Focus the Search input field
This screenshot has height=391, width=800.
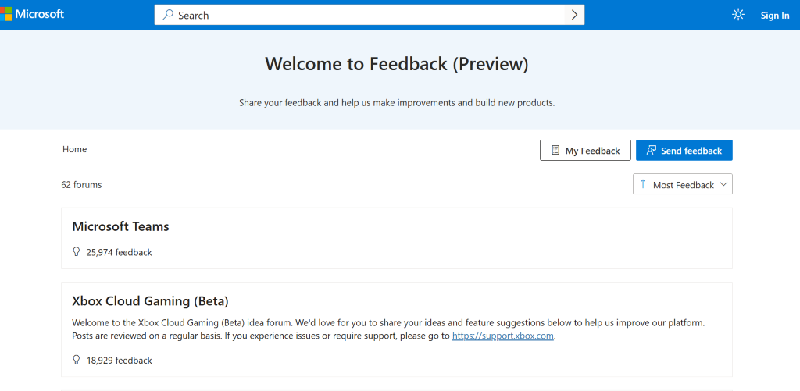(370, 16)
